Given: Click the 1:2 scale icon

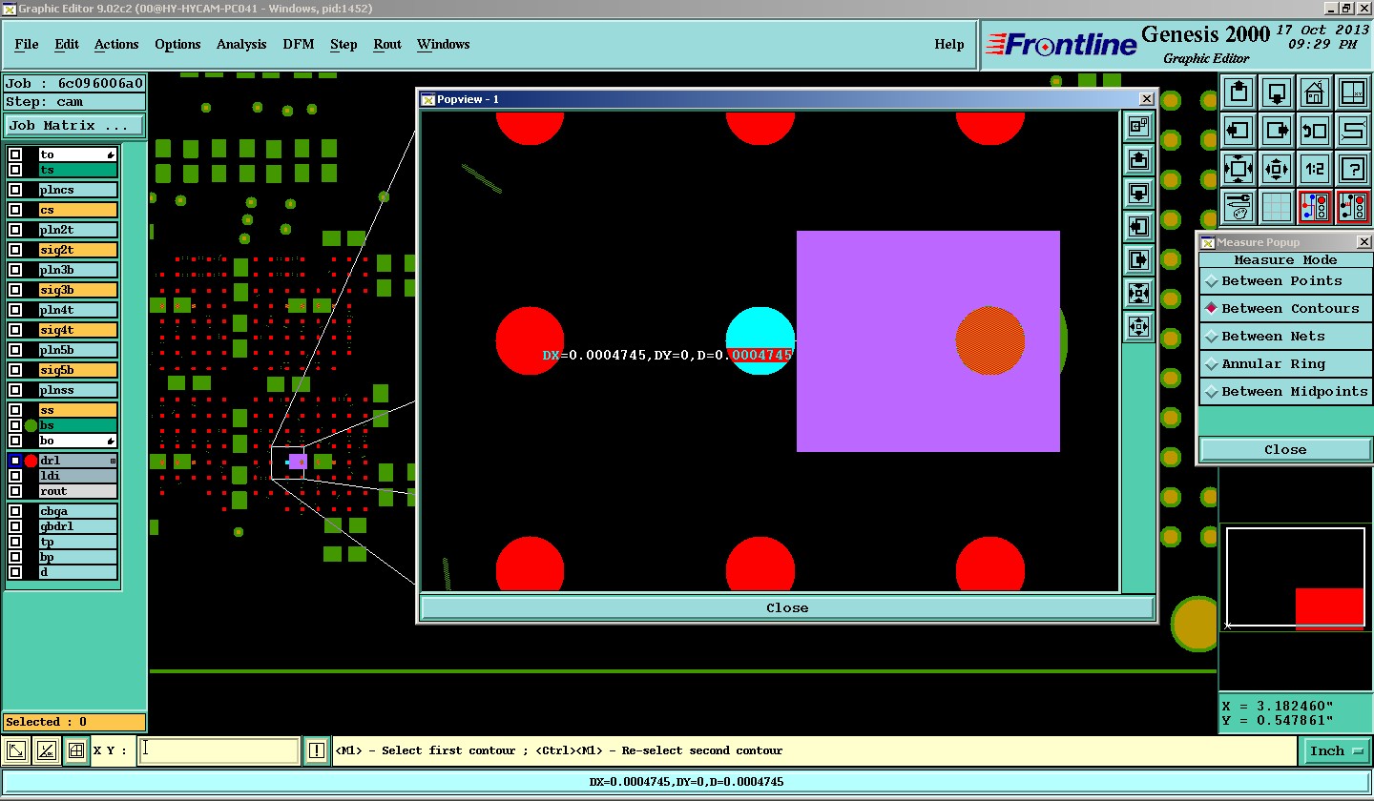Looking at the screenshot, I should [1315, 169].
